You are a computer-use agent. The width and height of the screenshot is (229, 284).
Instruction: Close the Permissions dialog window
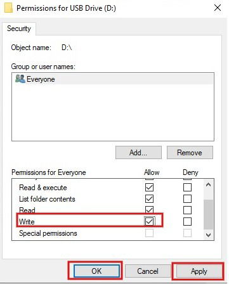[x=218, y=8]
